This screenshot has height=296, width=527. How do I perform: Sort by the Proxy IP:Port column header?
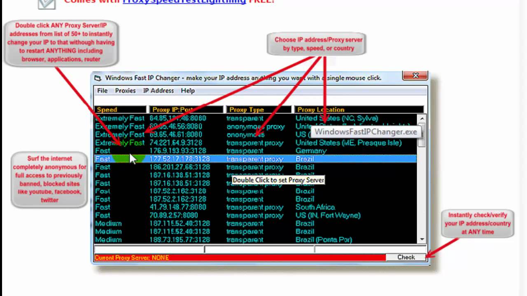(x=186, y=109)
